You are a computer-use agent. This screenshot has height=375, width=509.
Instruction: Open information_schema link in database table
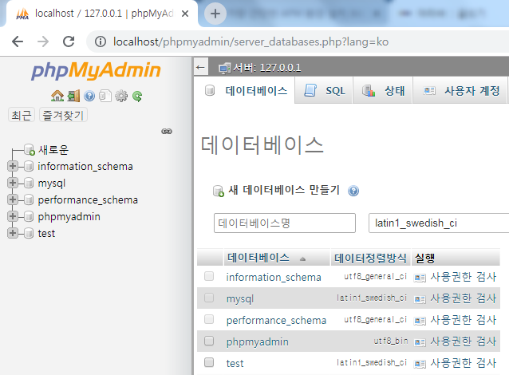pyautogui.click(x=274, y=277)
